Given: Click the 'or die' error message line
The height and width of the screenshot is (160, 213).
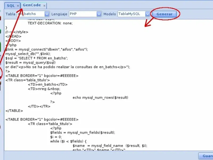Looking at the screenshot, I should click(68, 67).
